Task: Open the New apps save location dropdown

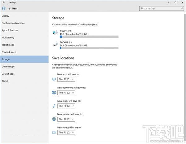Action: coord(66,79)
